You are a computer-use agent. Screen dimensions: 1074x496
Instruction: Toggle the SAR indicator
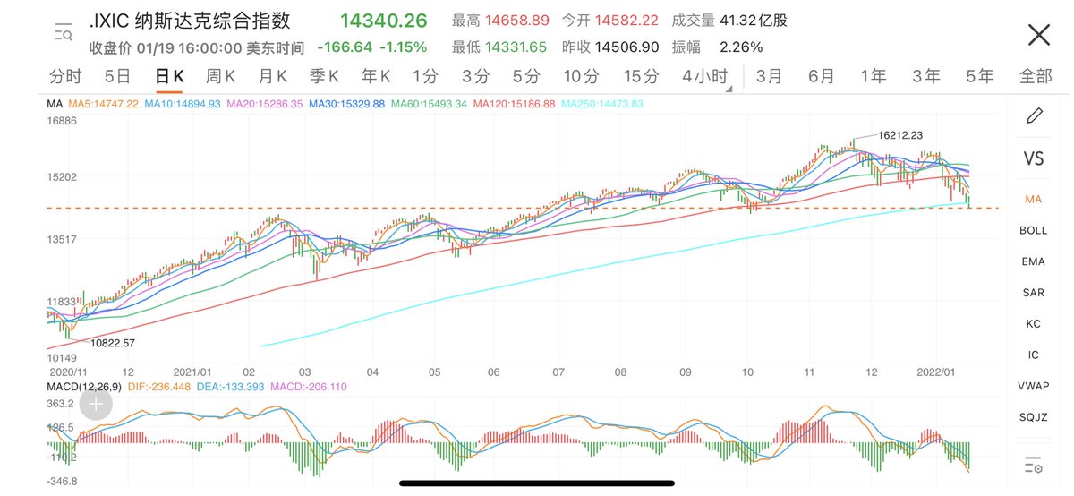(x=1034, y=293)
